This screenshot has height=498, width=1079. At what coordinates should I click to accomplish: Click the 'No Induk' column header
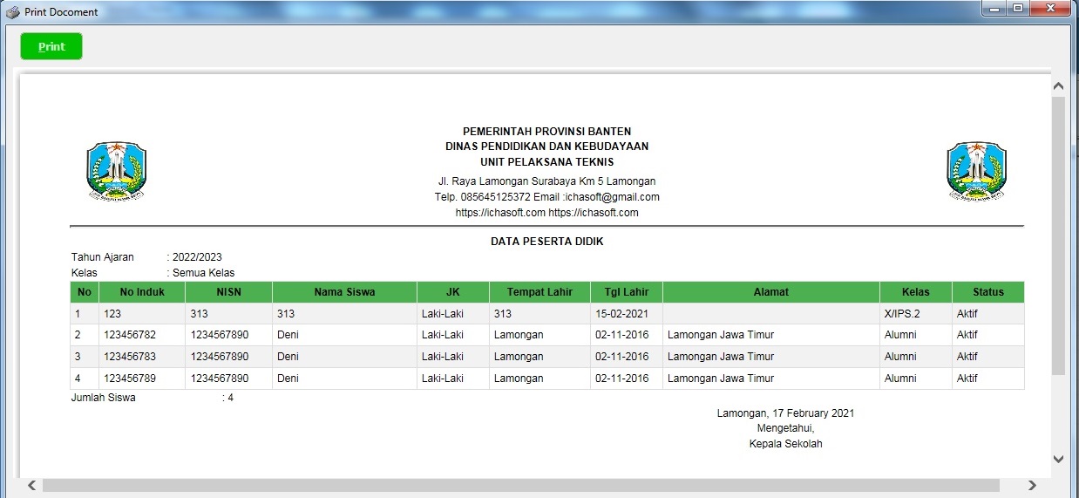(141, 292)
